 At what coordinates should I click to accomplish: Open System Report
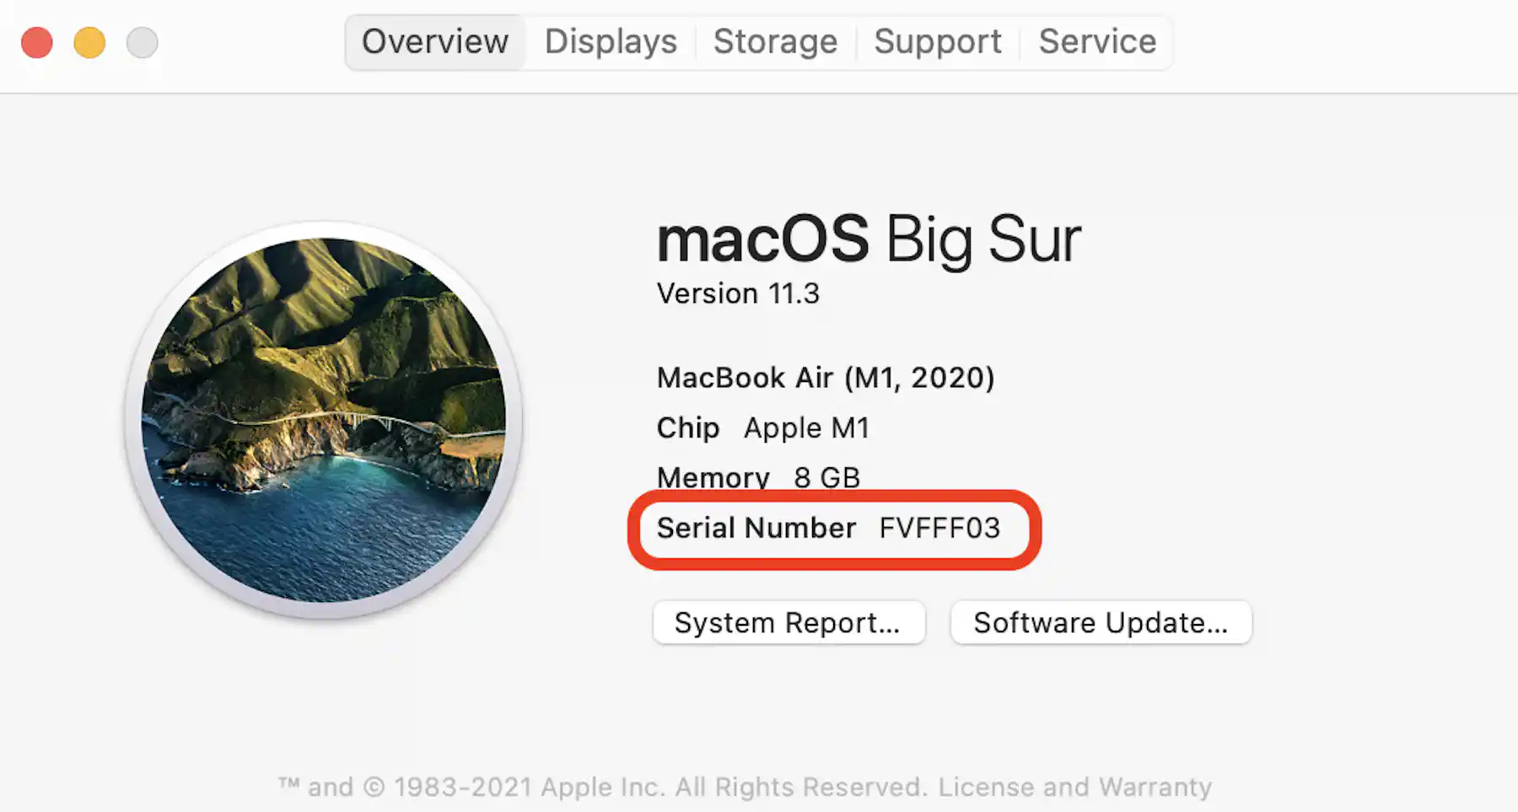789,622
